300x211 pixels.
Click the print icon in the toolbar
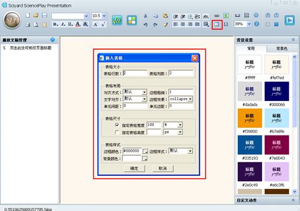(x=28, y=24)
